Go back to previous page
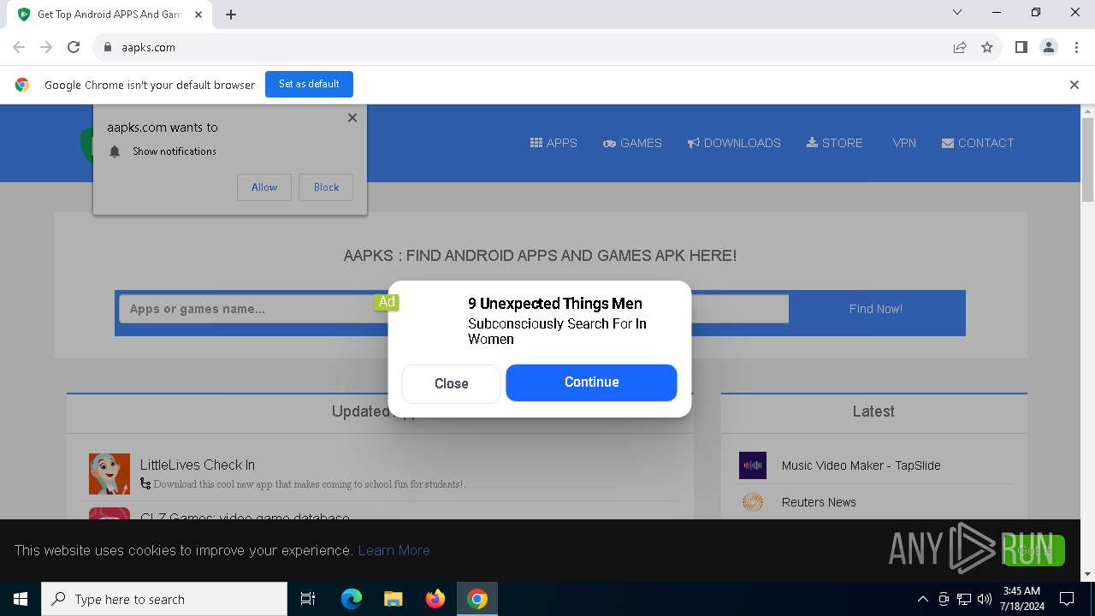 pos(19,47)
